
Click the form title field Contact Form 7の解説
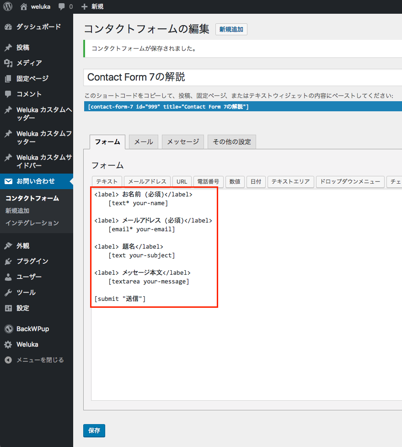coord(242,77)
